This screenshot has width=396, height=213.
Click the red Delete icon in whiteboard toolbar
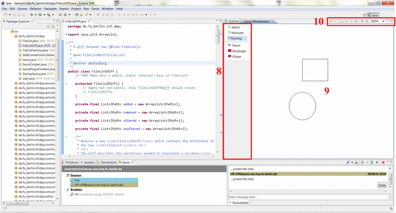(x=355, y=21)
